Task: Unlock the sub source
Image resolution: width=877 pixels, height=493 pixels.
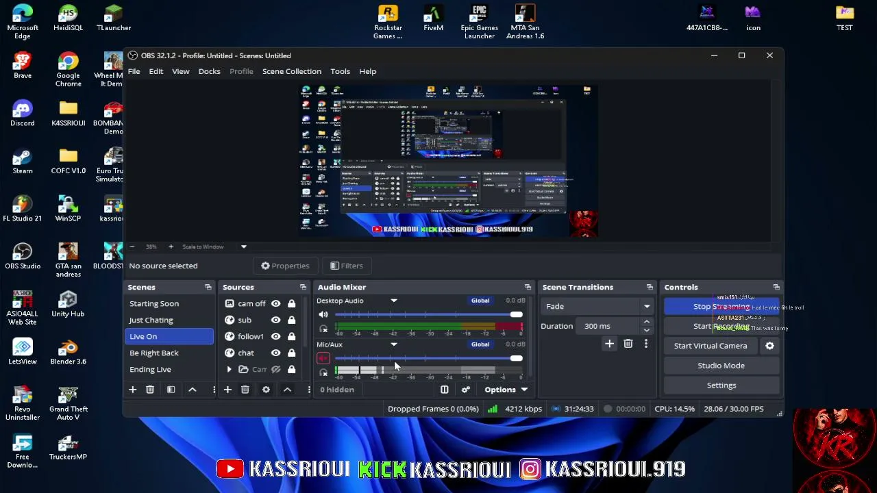Action: pyautogui.click(x=292, y=320)
